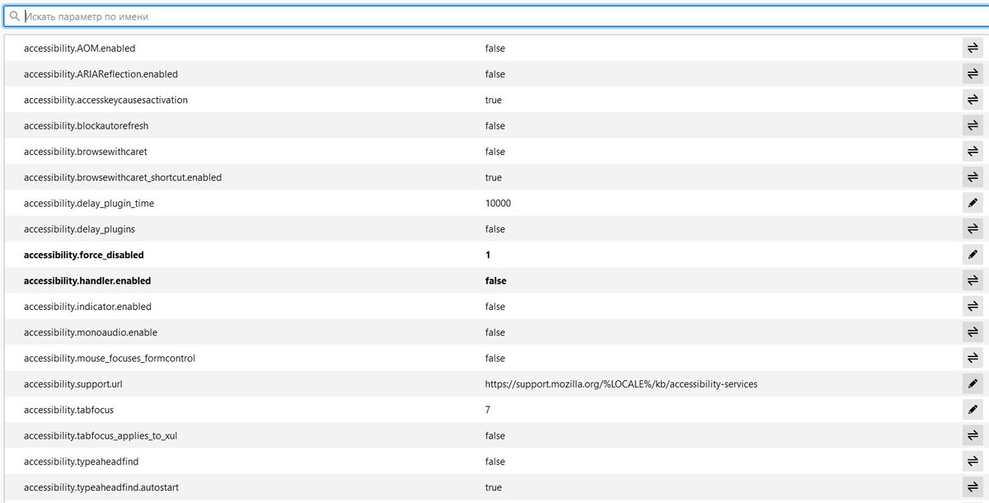
Task: Edit accessibility.force_disabled with pencil icon
Action: tap(973, 255)
